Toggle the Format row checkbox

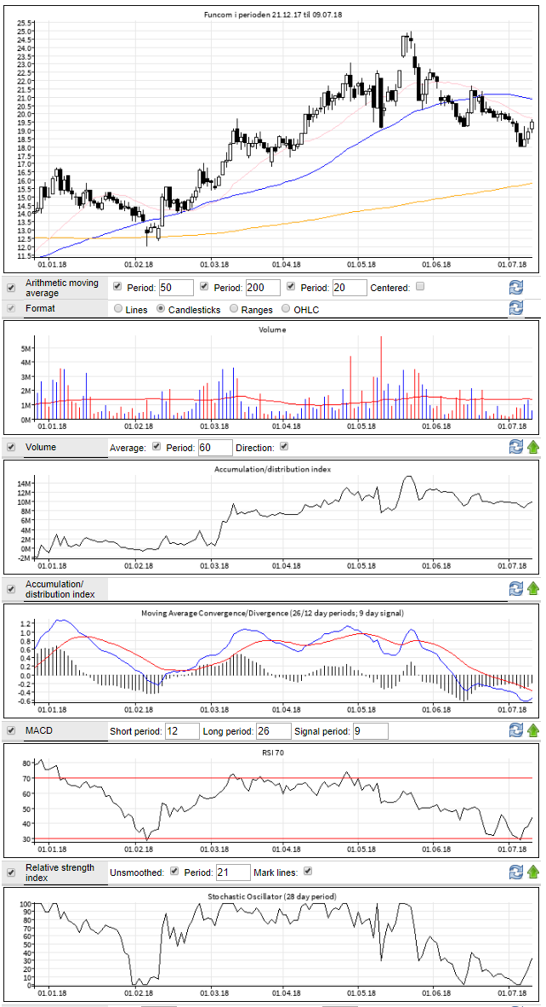[x=11, y=308]
